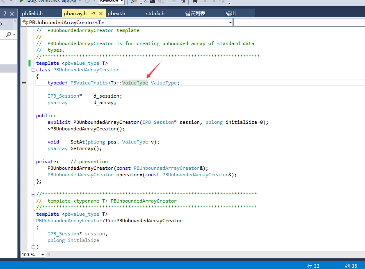Click the // prevention comment

click(x=89, y=162)
